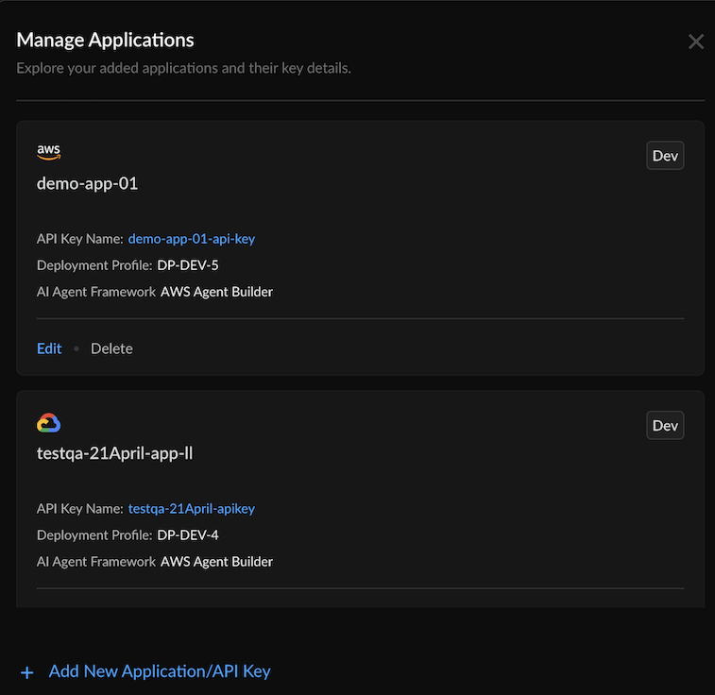This screenshot has height=695, width=715.
Task: Close the Manage Applications dialog
Action: [695, 42]
